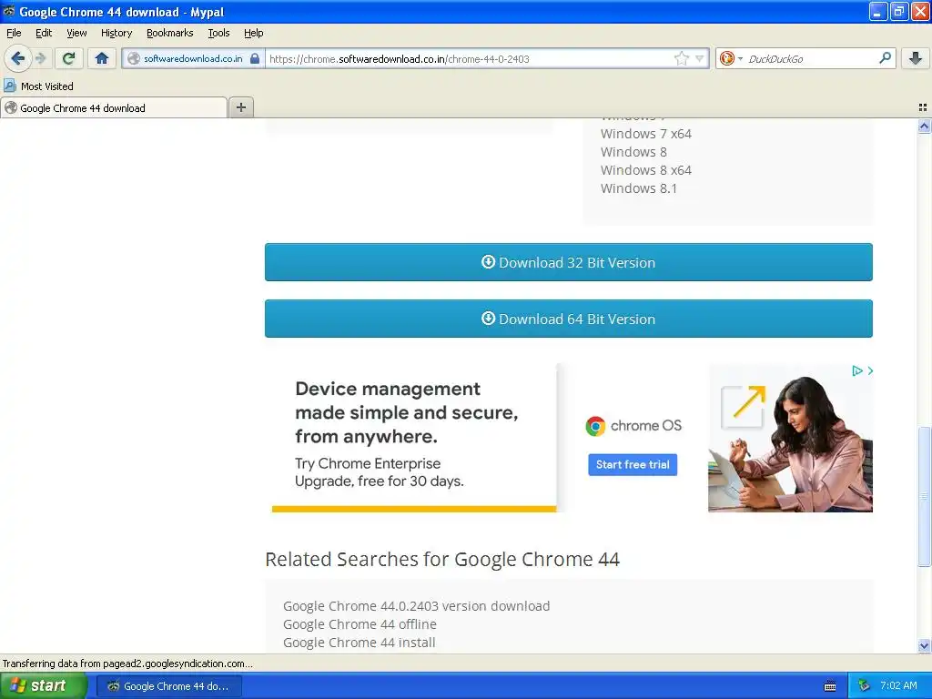Click the Mypal raccoon title bar icon
Image resolution: width=932 pixels, height=699 pixels.
pos(9,11)
